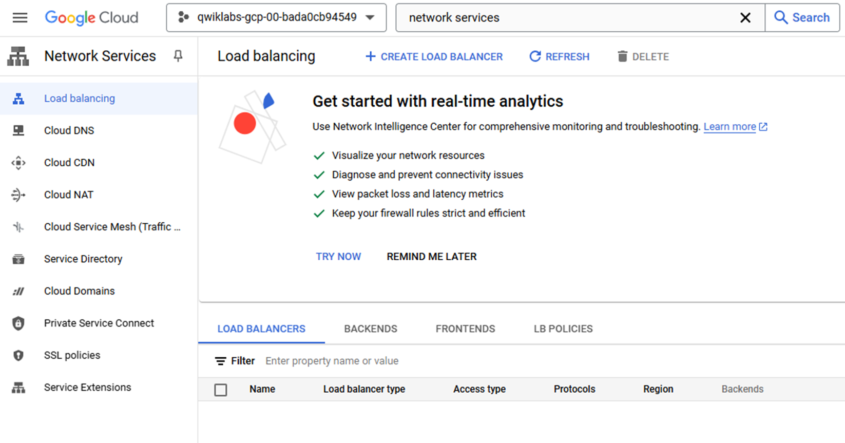845x443 pixels.
Task: Click the SSL policies shield icon
Action: point(18,355)
